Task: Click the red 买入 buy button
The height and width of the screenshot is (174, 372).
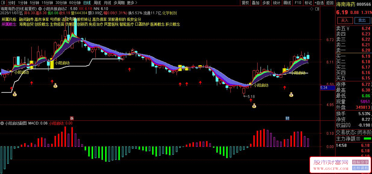Action: [345, 20]
